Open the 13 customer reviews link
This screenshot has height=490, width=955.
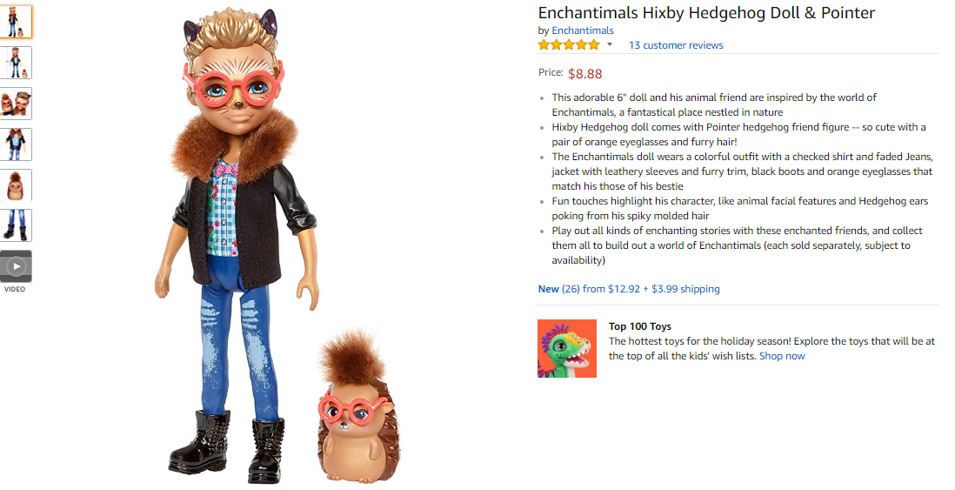(x=676, y=45)
